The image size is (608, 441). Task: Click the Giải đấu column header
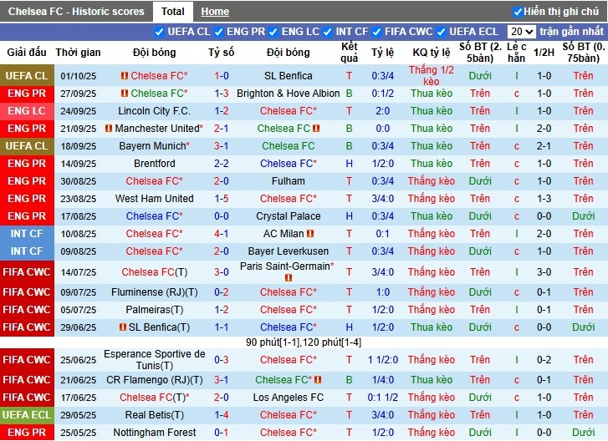pos(27,53)
